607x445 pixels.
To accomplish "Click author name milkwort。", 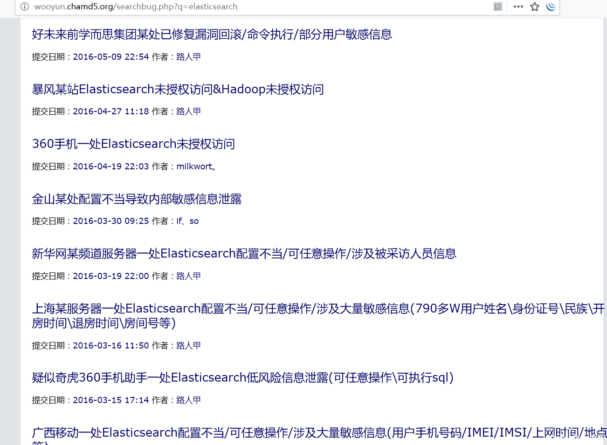I will point(196,167).
